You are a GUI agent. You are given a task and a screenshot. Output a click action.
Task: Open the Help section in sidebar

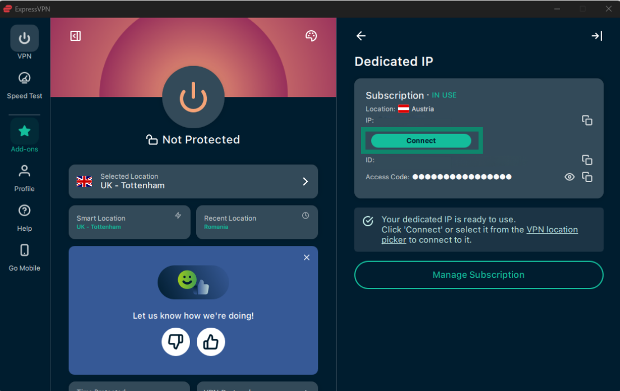25,217
